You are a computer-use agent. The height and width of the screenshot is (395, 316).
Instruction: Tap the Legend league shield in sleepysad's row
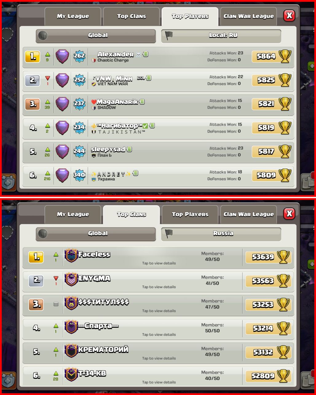pos(62,152)
